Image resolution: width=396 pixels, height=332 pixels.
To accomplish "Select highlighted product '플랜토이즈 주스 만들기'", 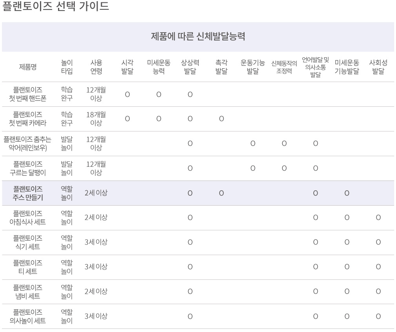I will pos(28,193).
